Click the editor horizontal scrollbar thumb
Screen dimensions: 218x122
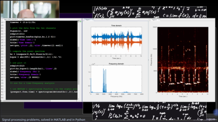coord(27,101)
